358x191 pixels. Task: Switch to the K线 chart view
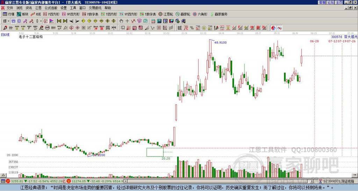[36, 14]
